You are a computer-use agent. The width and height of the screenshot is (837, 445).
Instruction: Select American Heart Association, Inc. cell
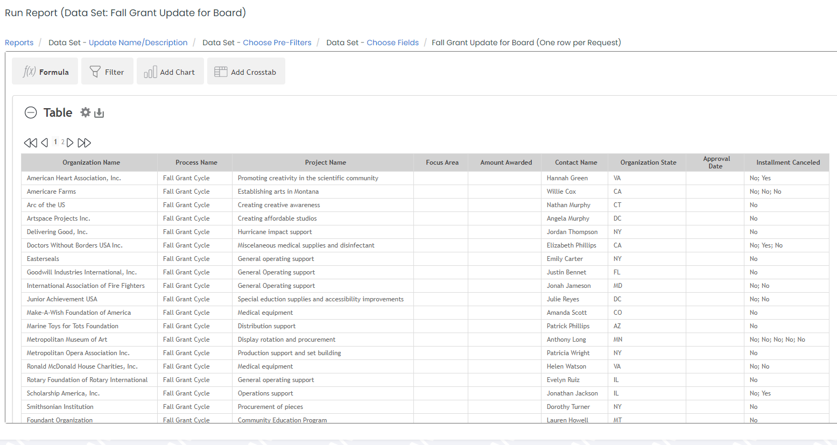(x=89, y=178)
